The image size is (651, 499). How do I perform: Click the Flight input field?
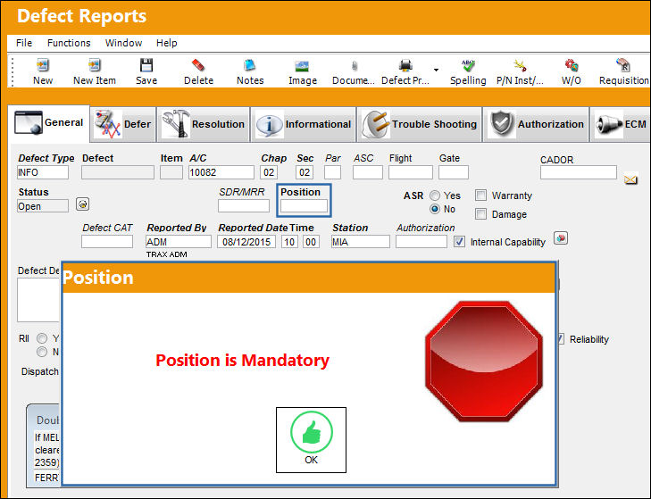[411, 172]
